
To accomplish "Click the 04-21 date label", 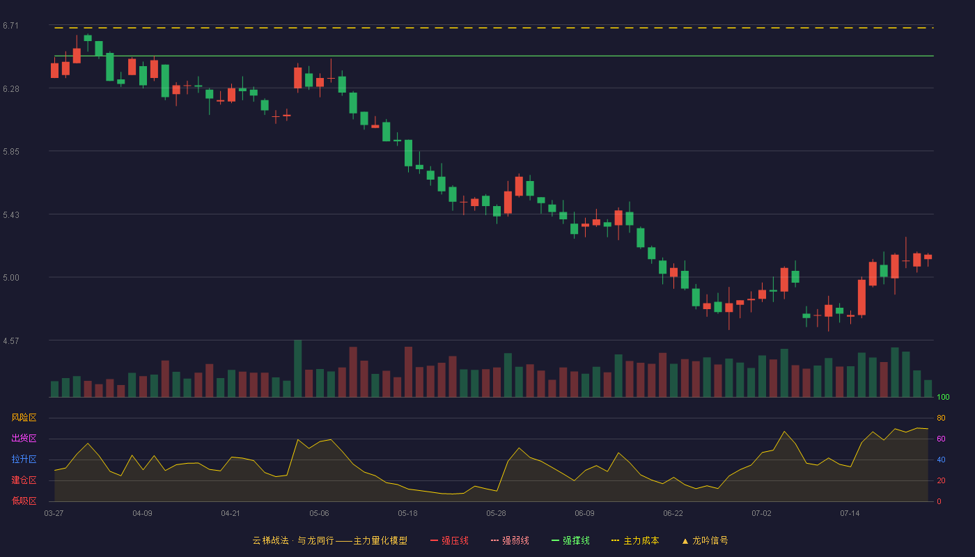I will pyautogui.click(x=231, y=513).
